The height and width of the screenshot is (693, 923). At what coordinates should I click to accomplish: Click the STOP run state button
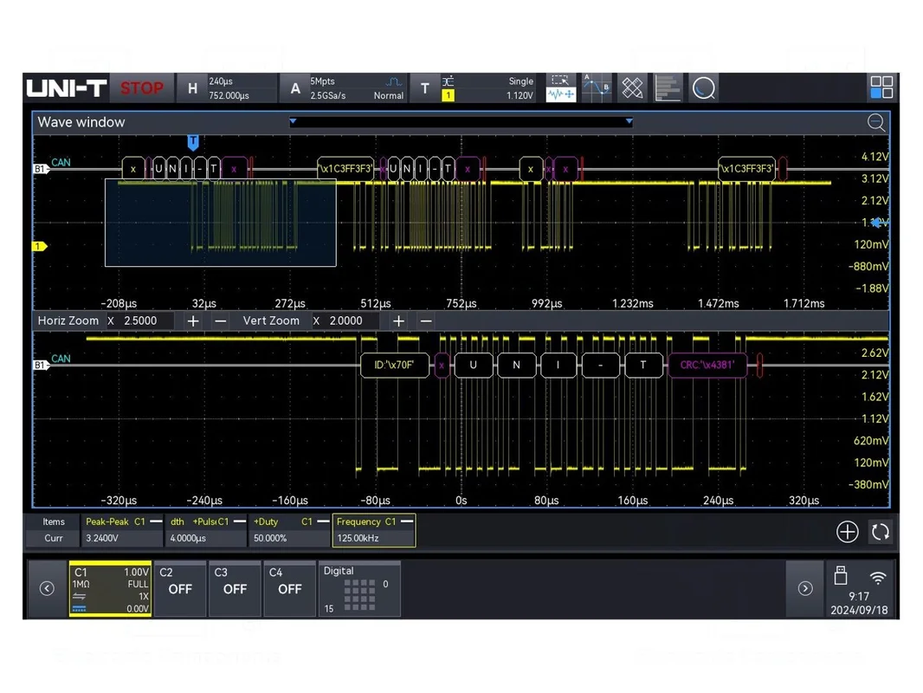pyautogui.click(x=142, y=88)
